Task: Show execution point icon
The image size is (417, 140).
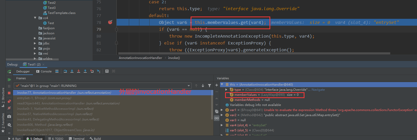Action: (x=57, y=71)
